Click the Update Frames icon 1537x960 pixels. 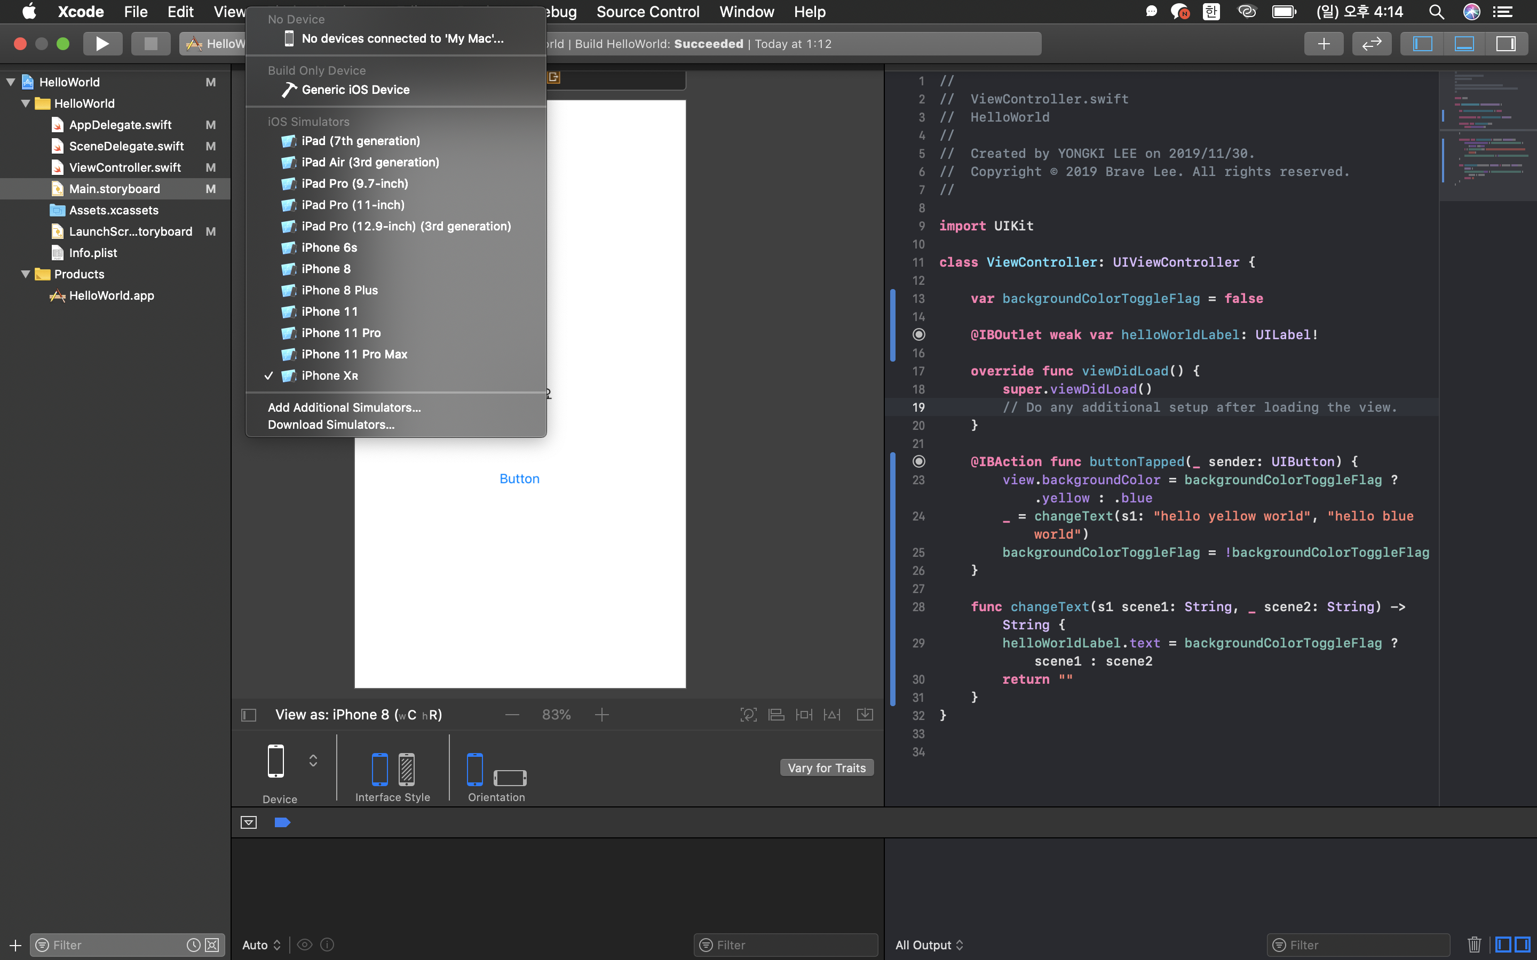[x=748, y=715]
